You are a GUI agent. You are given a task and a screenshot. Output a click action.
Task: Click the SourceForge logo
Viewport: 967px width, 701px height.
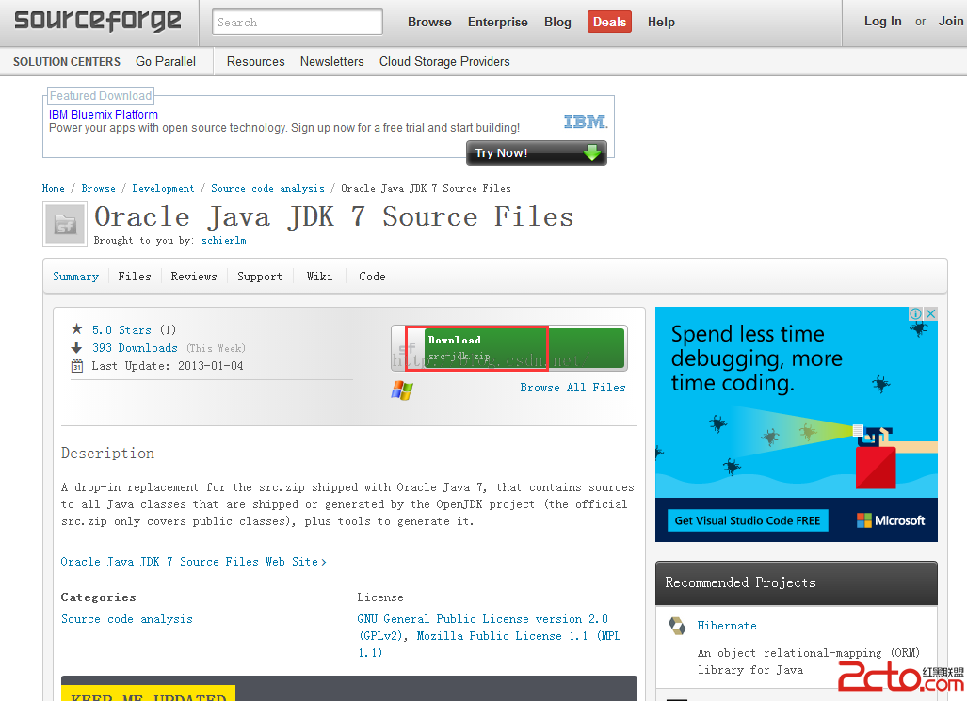(98, 21)
